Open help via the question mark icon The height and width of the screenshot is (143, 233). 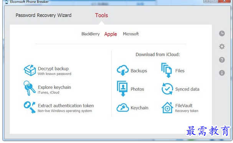point(222,60)
